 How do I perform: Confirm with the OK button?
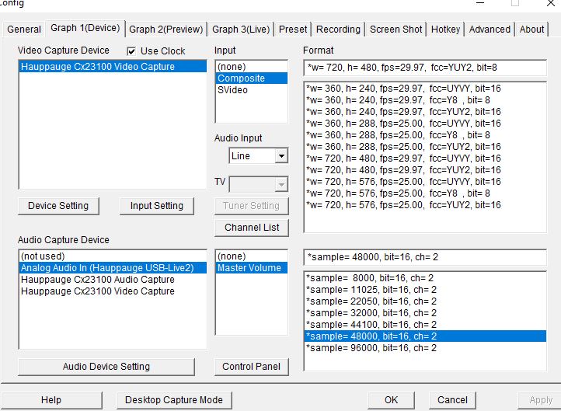click(391, 400)
